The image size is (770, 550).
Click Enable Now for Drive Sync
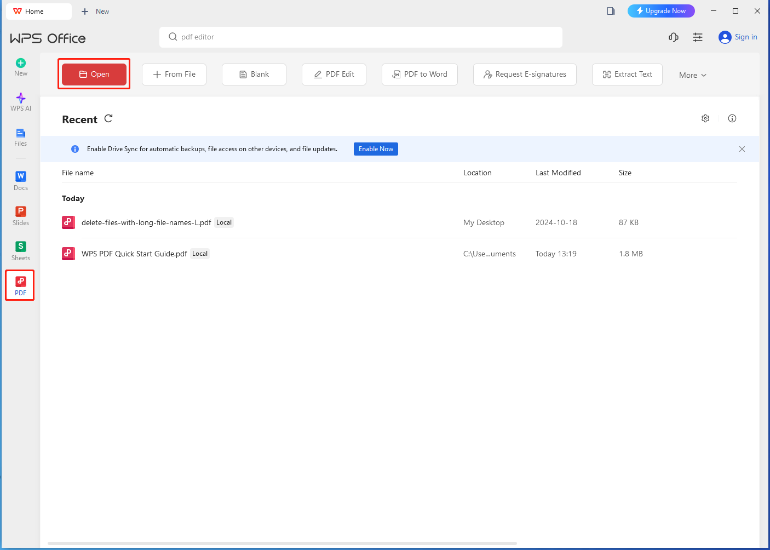click(x=376, y=149)
